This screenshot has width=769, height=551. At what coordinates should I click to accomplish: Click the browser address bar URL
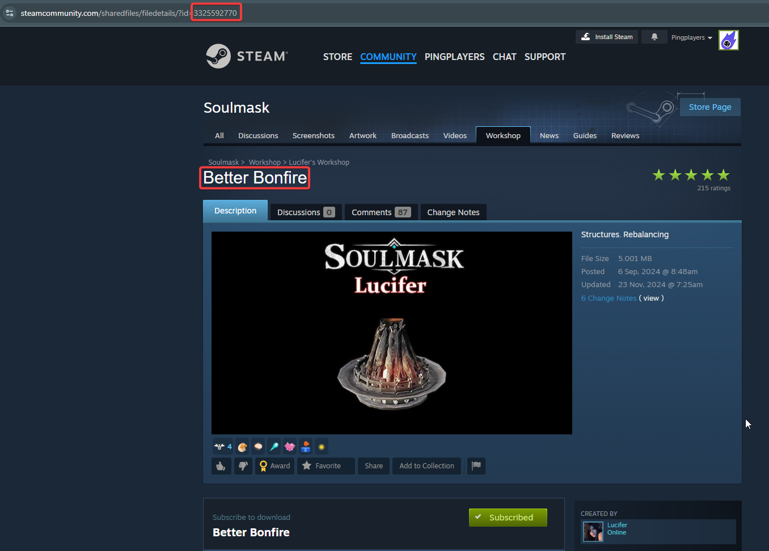[129, 13]
